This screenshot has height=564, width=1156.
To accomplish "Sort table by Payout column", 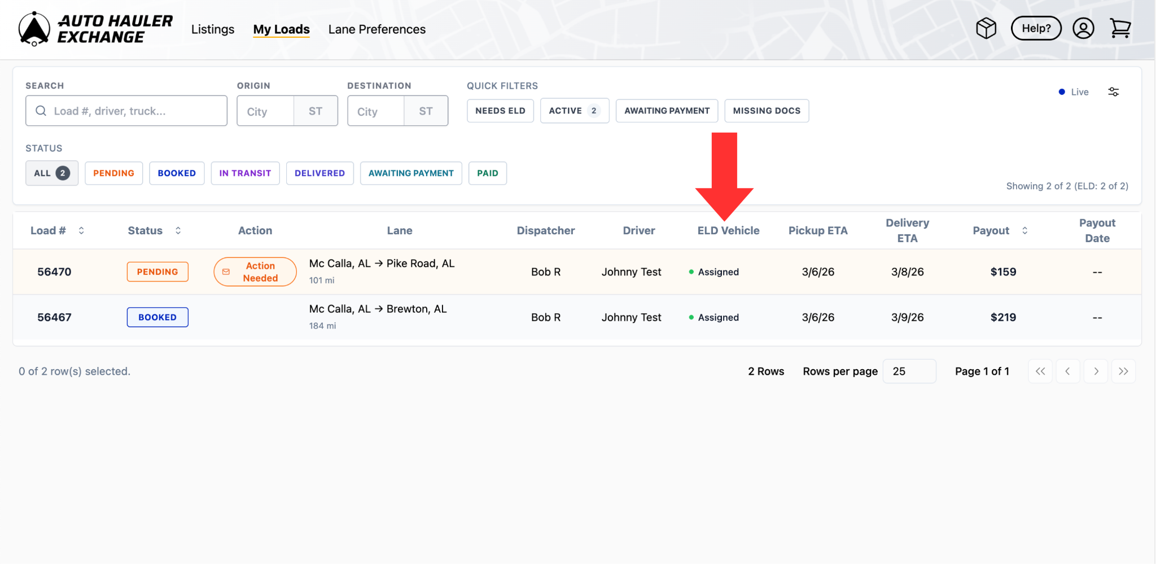I will (1024, 230).
